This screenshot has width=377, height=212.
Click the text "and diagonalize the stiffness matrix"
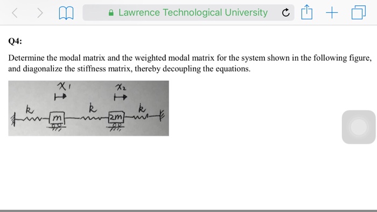coord(70,69)
